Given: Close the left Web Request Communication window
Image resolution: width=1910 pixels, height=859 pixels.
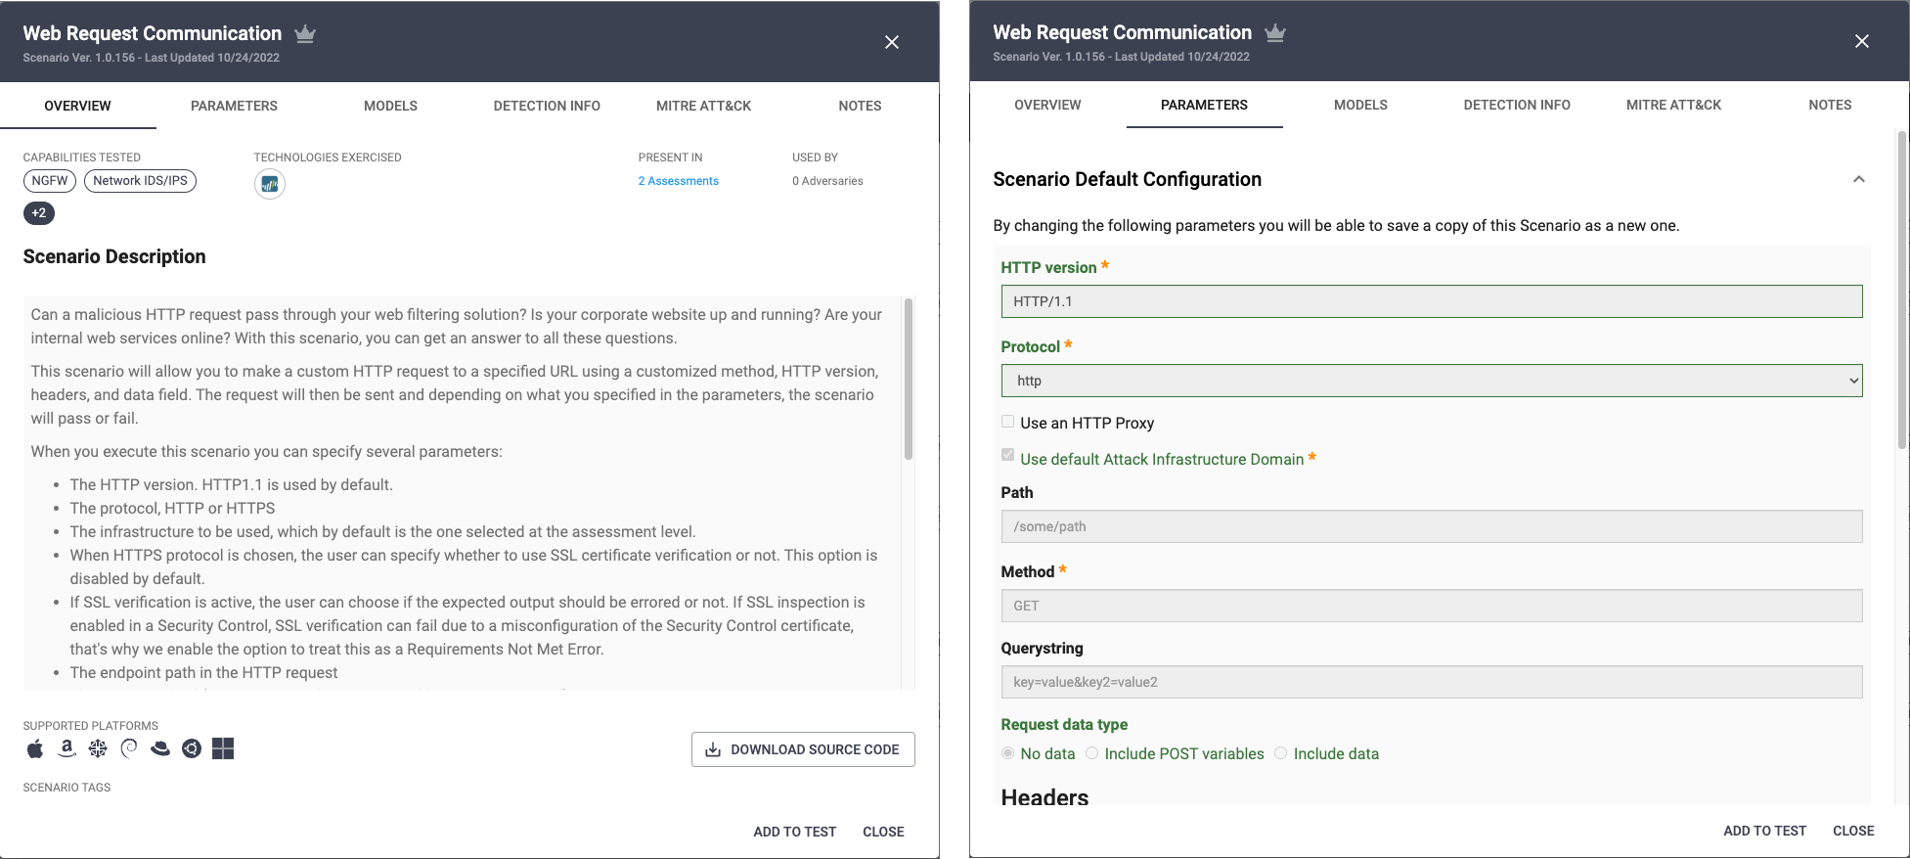Looking at the screenshot, I should coord(892,42).
